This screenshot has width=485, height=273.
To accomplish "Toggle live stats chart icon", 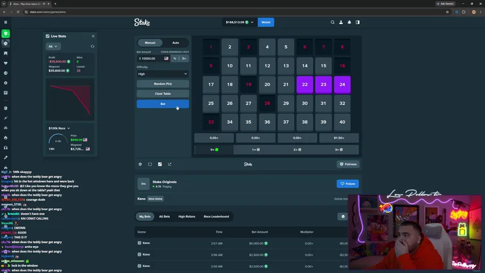I will pos(160,164).
